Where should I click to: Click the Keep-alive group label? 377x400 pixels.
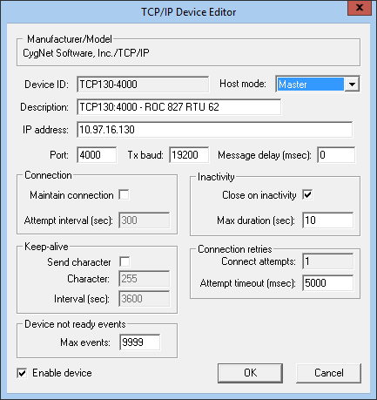46,247
